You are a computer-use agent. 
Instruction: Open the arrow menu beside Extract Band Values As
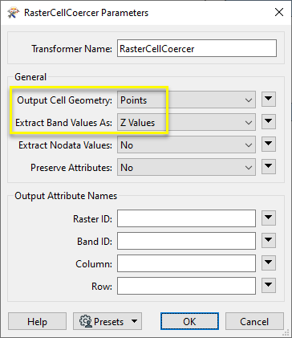269,122
